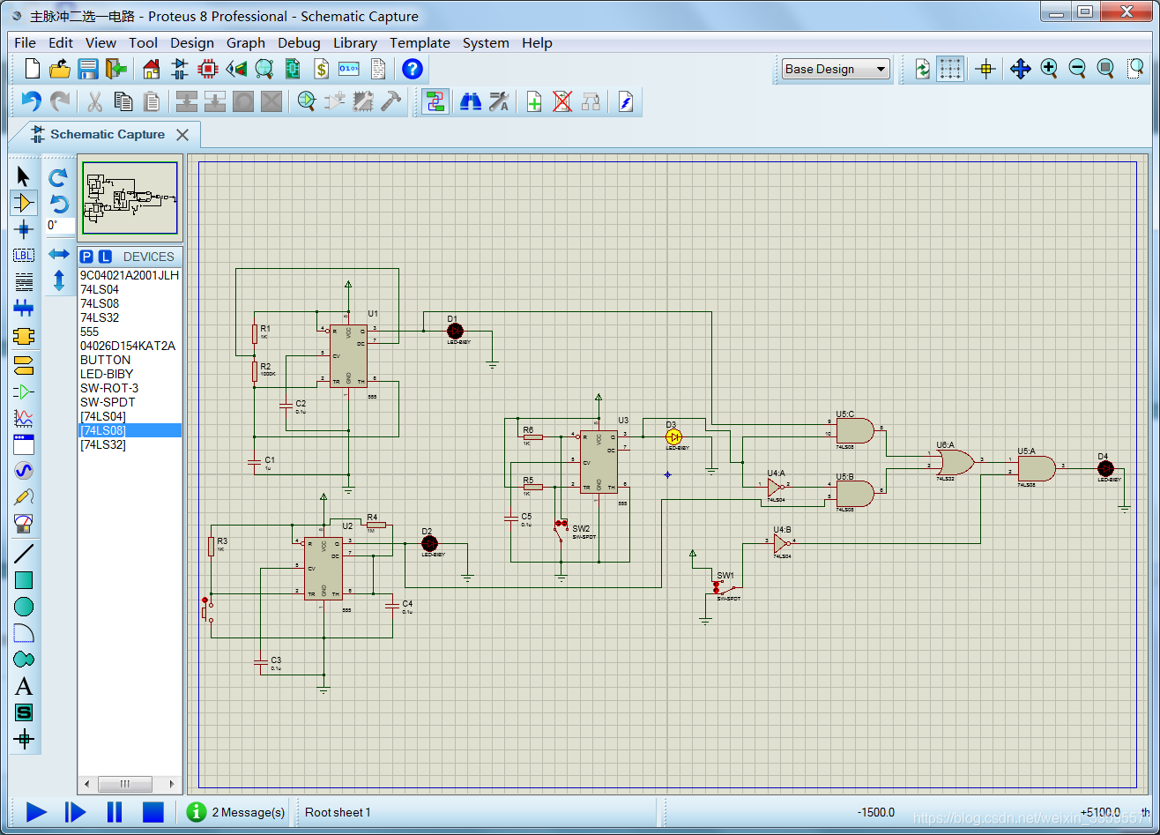Select the 2D box graphics tool
1160x835 pixels.
[x=24, y=580]
